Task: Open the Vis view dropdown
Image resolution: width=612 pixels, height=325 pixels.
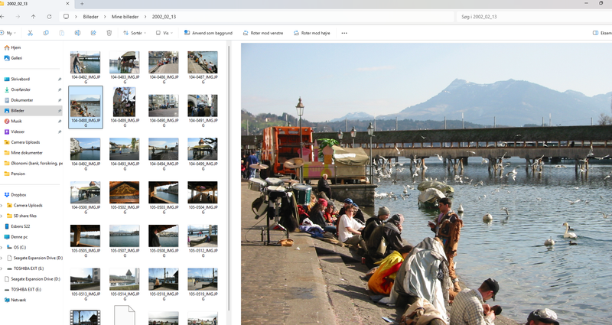Action: 162,33
